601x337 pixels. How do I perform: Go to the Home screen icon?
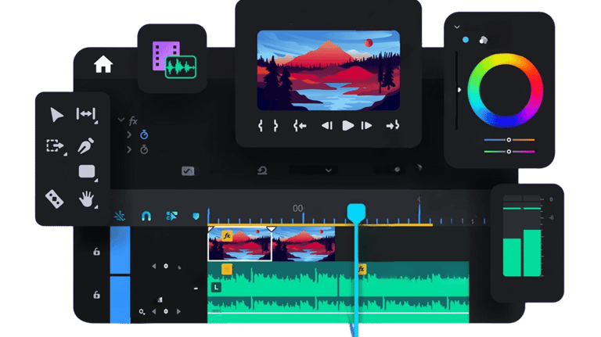[x=103, y=64]
